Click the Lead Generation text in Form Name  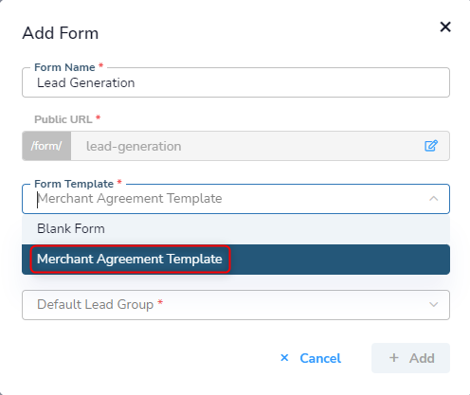pyautogui.click(x=86, y=82)
